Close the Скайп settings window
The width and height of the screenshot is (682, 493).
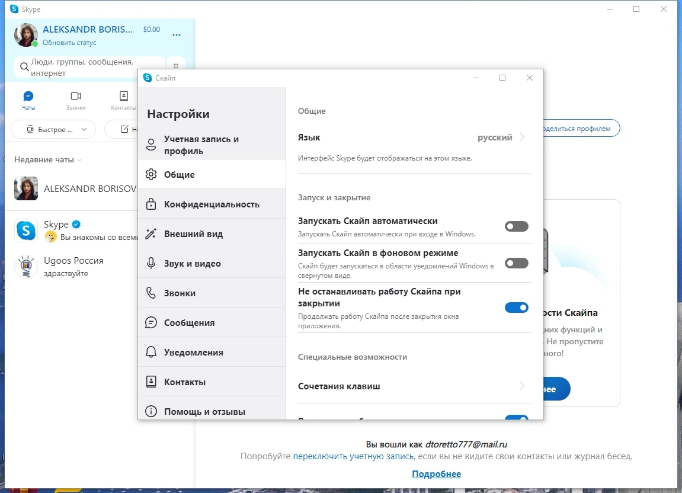pyautogui.click(x=529, y=78)
